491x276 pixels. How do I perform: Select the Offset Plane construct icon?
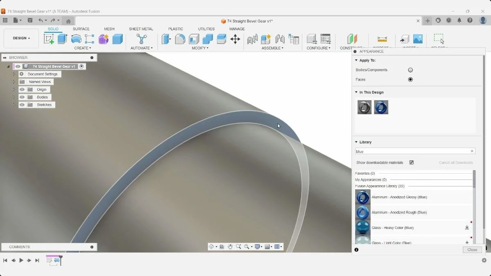(352, 39)
